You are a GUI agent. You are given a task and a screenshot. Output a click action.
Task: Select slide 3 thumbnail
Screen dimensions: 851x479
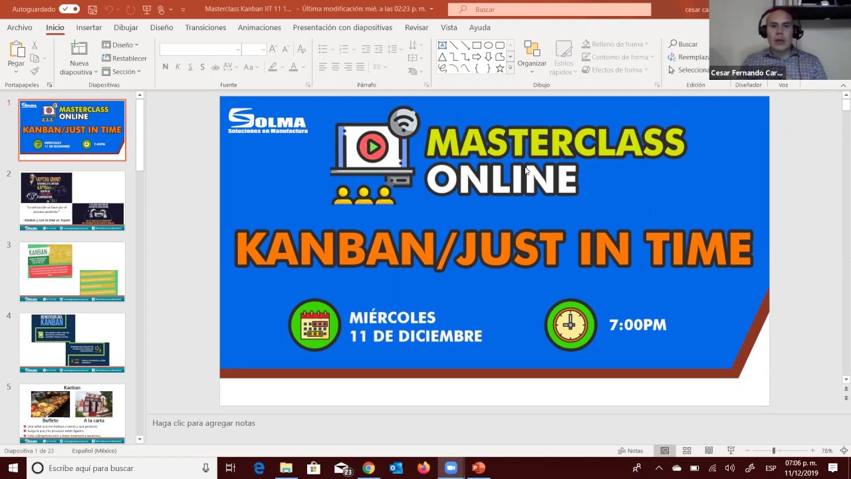72,271
